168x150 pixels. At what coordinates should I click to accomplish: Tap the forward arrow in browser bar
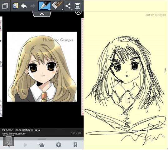(25, 145)
